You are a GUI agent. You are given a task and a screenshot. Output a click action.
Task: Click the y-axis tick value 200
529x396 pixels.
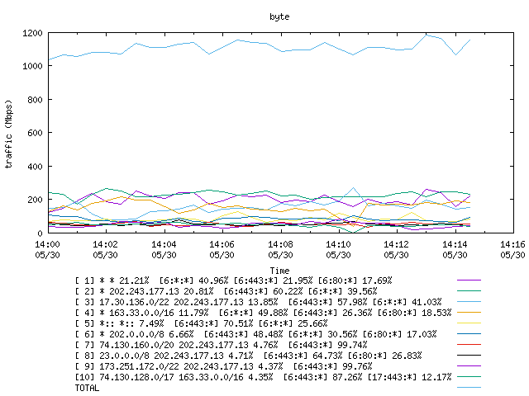[x=35, y=200]
